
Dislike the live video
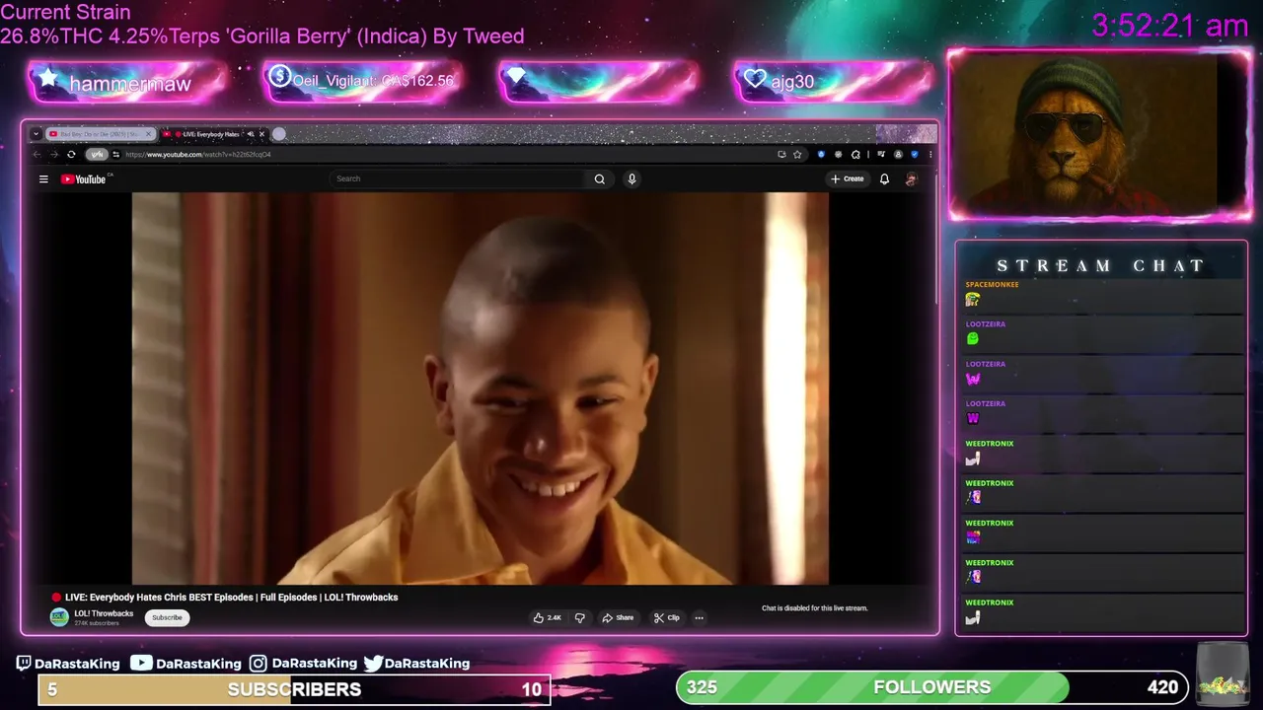coord(580,617)
